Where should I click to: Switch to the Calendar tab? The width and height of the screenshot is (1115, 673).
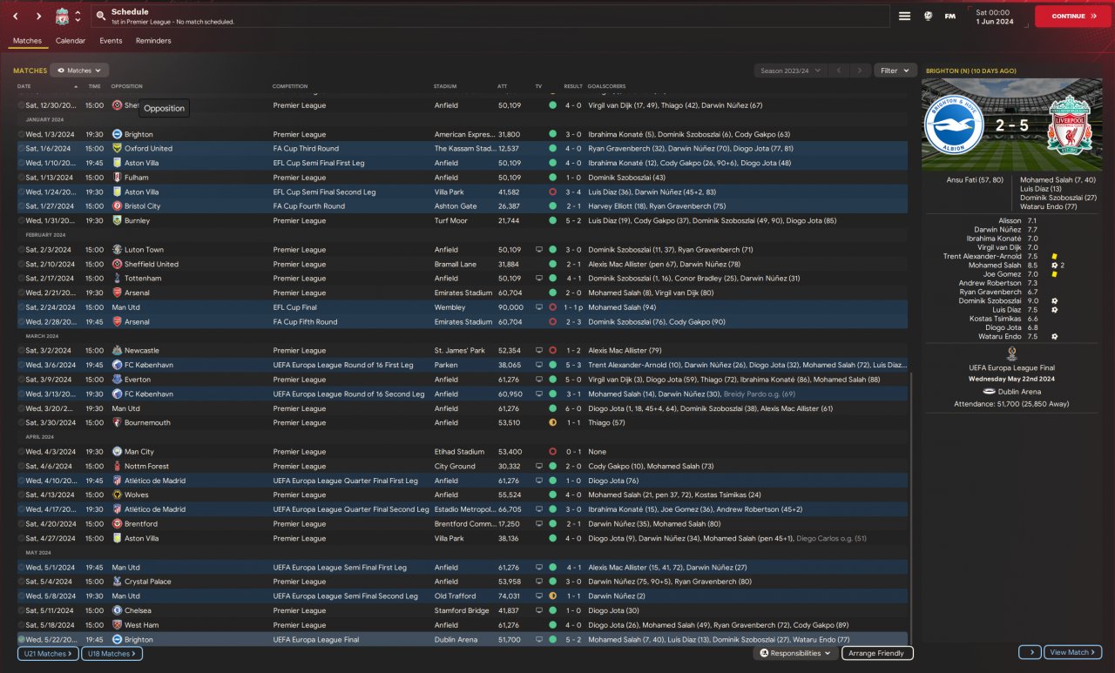(x=71, y=41)
